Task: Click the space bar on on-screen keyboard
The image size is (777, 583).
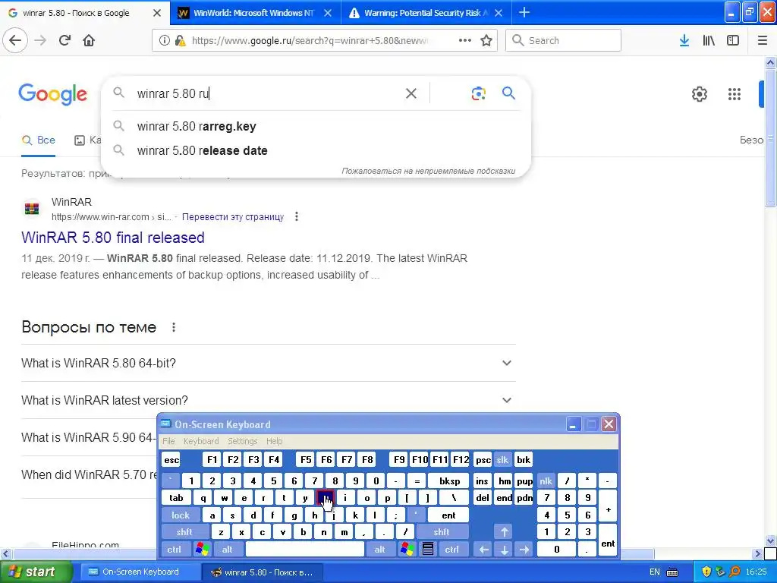Action: tap(305, 550)
